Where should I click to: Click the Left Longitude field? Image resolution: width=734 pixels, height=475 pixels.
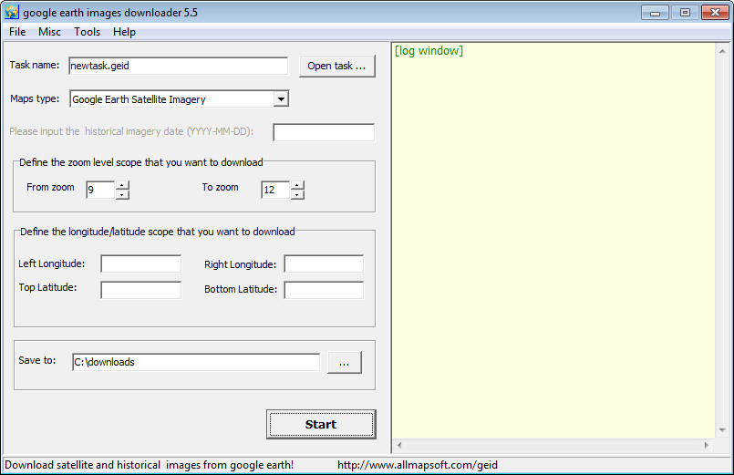pos(141,263)
